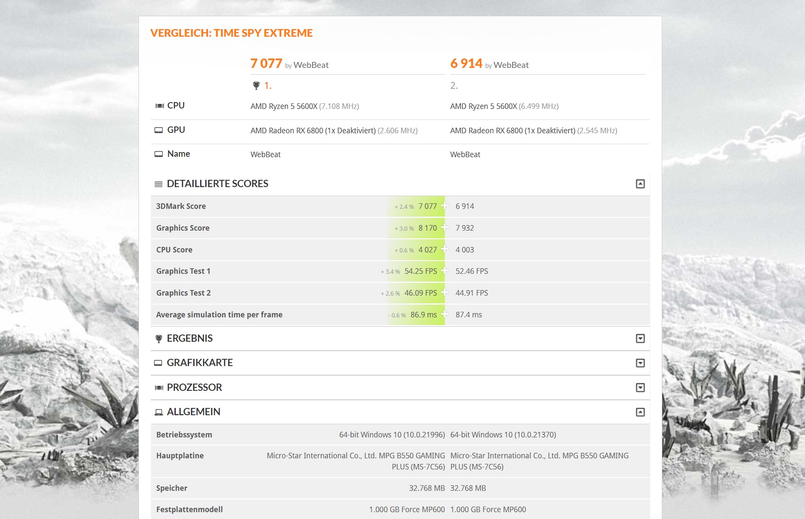Click the Graphics Score value 7 932
The width and height of the screenshot is (805, 519).
[465, 228]
